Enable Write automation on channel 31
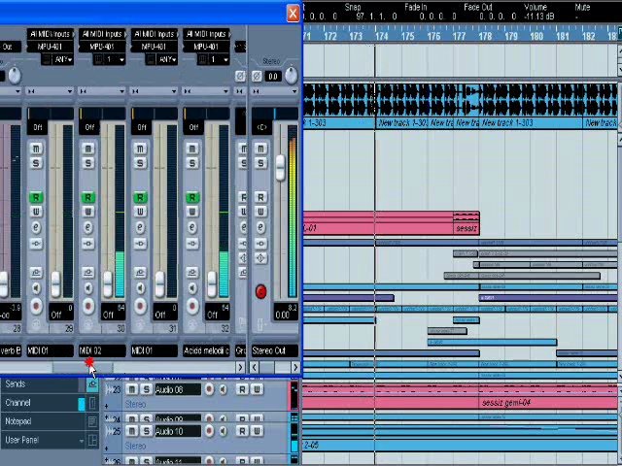622x466 pixels. tap(140, 212)
